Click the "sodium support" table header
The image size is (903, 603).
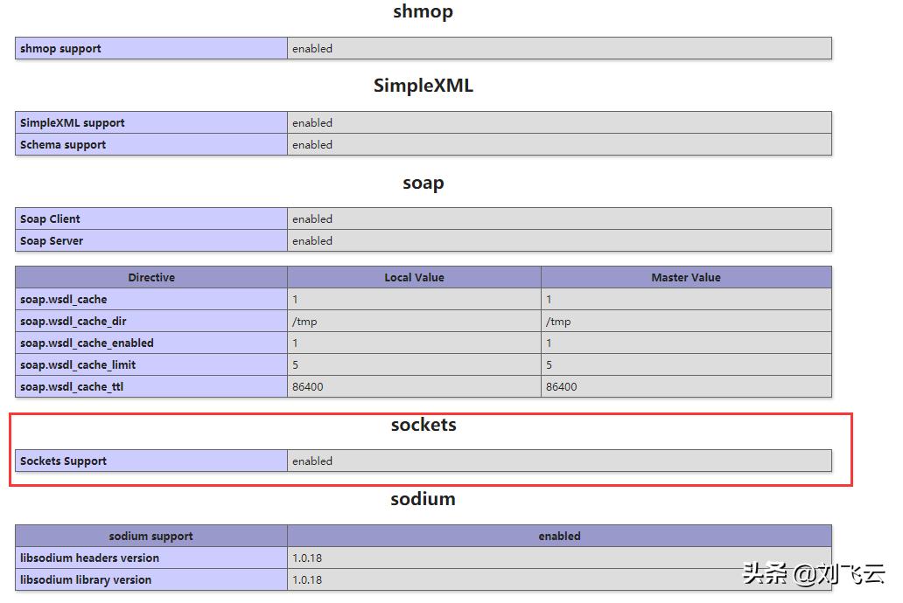coord(150,536)
